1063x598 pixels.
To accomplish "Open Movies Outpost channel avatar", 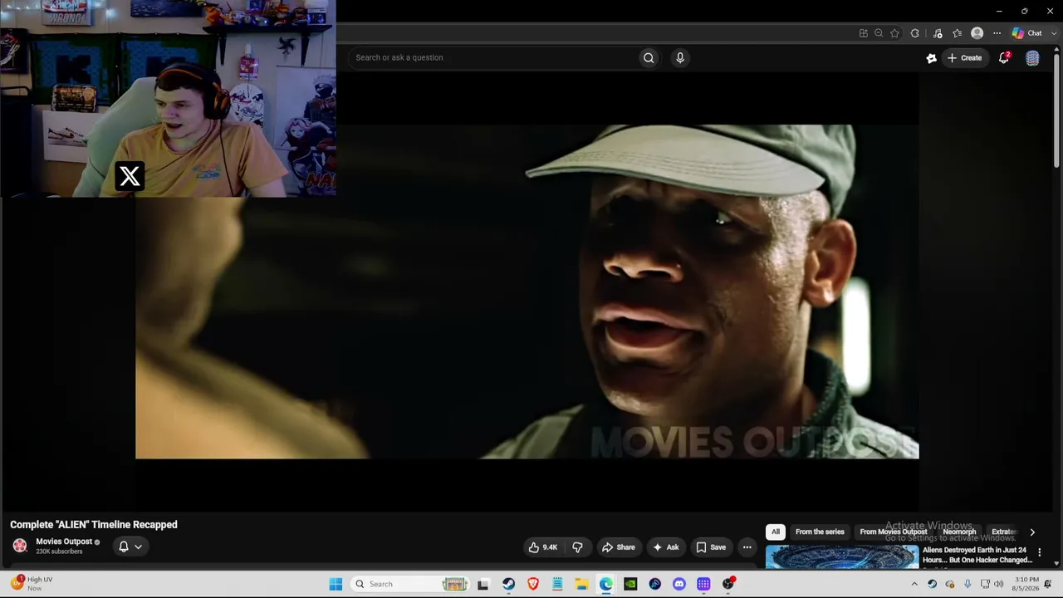I will (x=20, y=546).
